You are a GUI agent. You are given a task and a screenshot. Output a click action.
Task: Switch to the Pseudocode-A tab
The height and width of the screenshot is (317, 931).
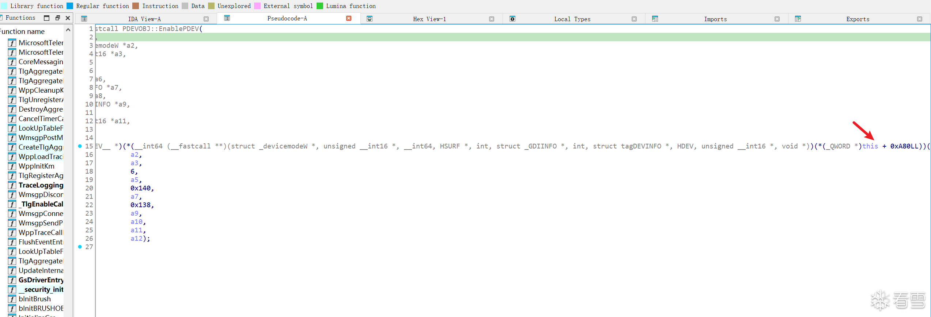[x=287, y=18]
